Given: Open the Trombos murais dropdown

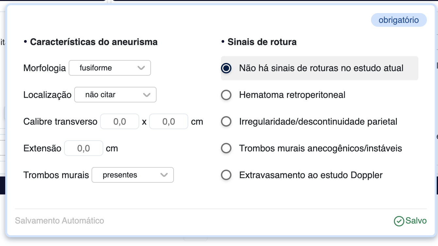Looking at the screenshot, I should (132, 175).
